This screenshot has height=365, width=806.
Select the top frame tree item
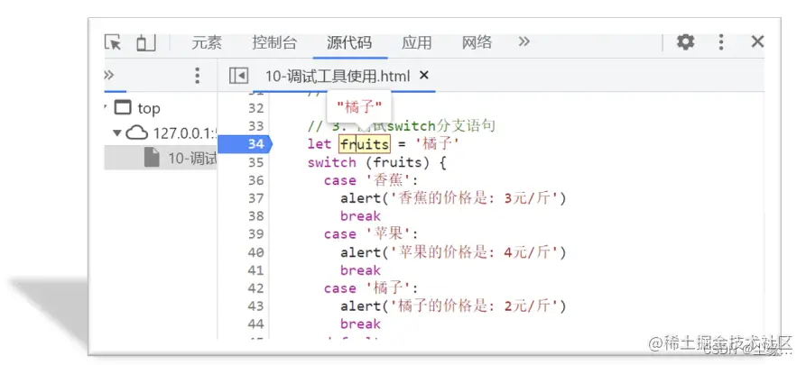149,108
